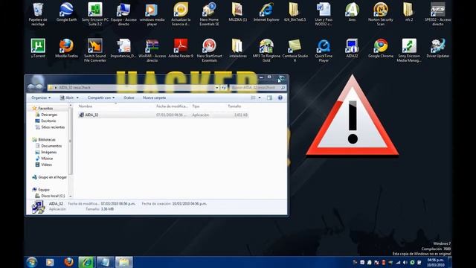Select Bibliotecas in the navigation pane
The height and width of the screenshot is (268, 476).
[x=46, y=139]
